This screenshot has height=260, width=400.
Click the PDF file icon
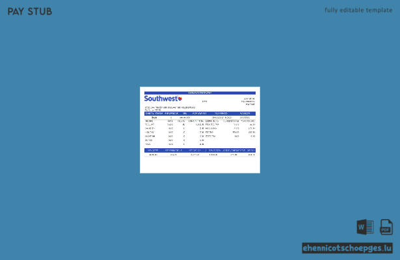pos(386,227)
